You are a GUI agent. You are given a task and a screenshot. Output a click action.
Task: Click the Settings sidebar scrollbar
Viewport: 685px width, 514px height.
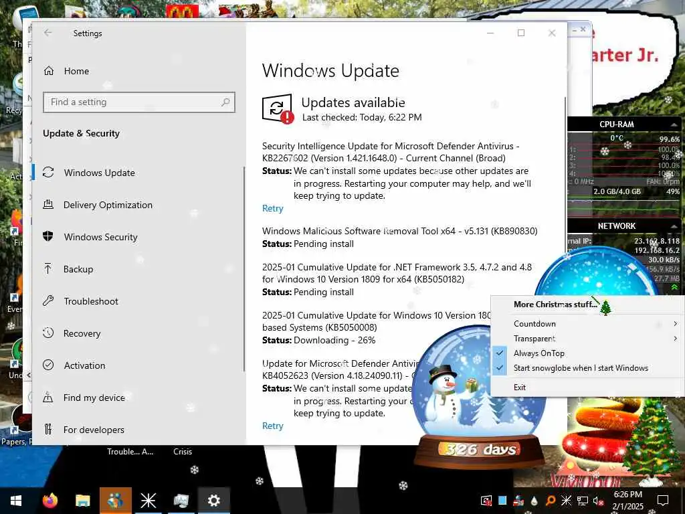pos(243,268)
